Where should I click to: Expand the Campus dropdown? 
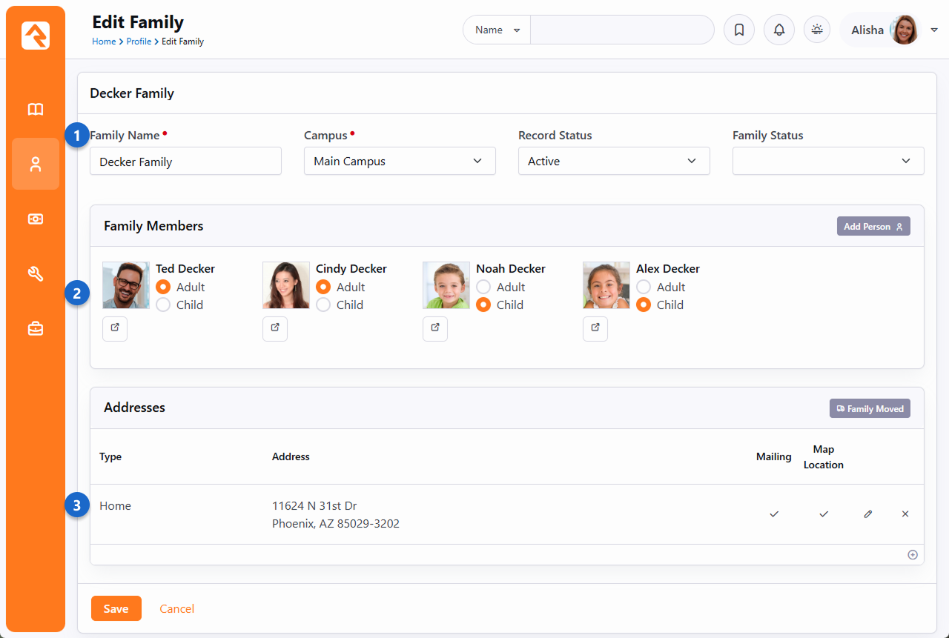pyautogui.click(x=400, y=161)
